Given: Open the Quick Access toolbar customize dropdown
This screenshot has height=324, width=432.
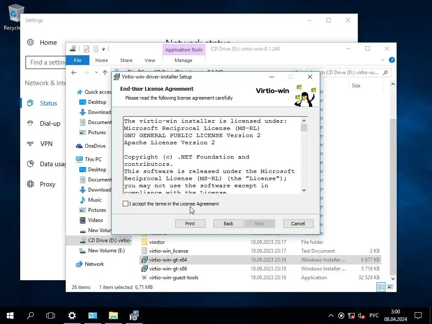Looking at the screenshot, I should 104,49.
